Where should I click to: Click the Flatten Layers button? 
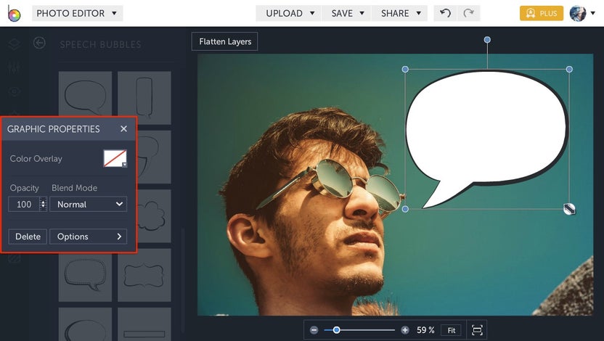[x=225, y=41]
